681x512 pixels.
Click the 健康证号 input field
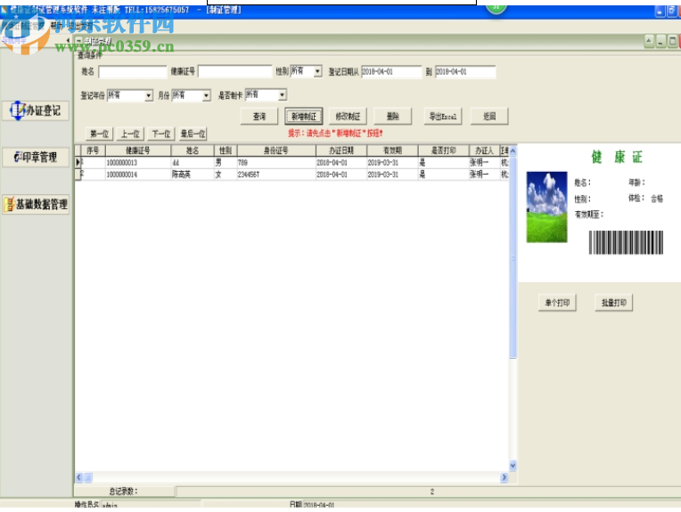[234, 71]
